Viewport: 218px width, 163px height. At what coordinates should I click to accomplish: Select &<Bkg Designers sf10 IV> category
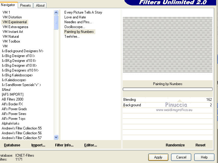(x=20, y=70)
